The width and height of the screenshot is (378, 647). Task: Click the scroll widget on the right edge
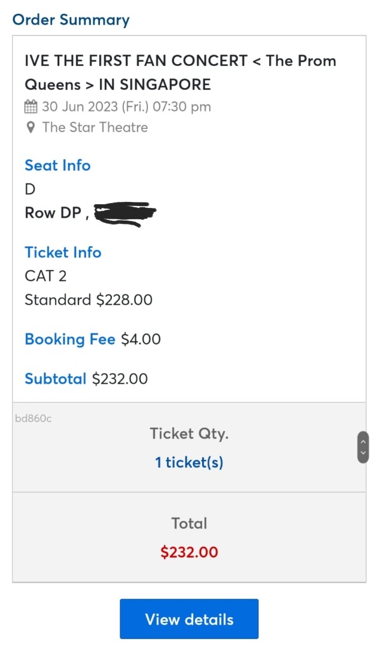pyautogui.click(x=362, y=447)
